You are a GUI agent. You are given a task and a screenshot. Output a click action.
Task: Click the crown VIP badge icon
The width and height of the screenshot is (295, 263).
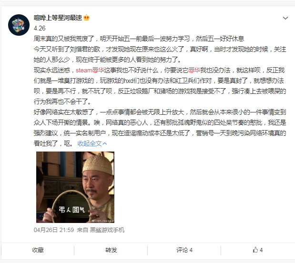[86, 18]
